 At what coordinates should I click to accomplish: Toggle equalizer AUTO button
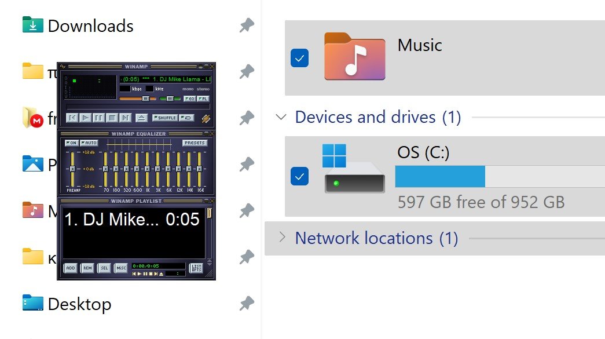(89, 143)
